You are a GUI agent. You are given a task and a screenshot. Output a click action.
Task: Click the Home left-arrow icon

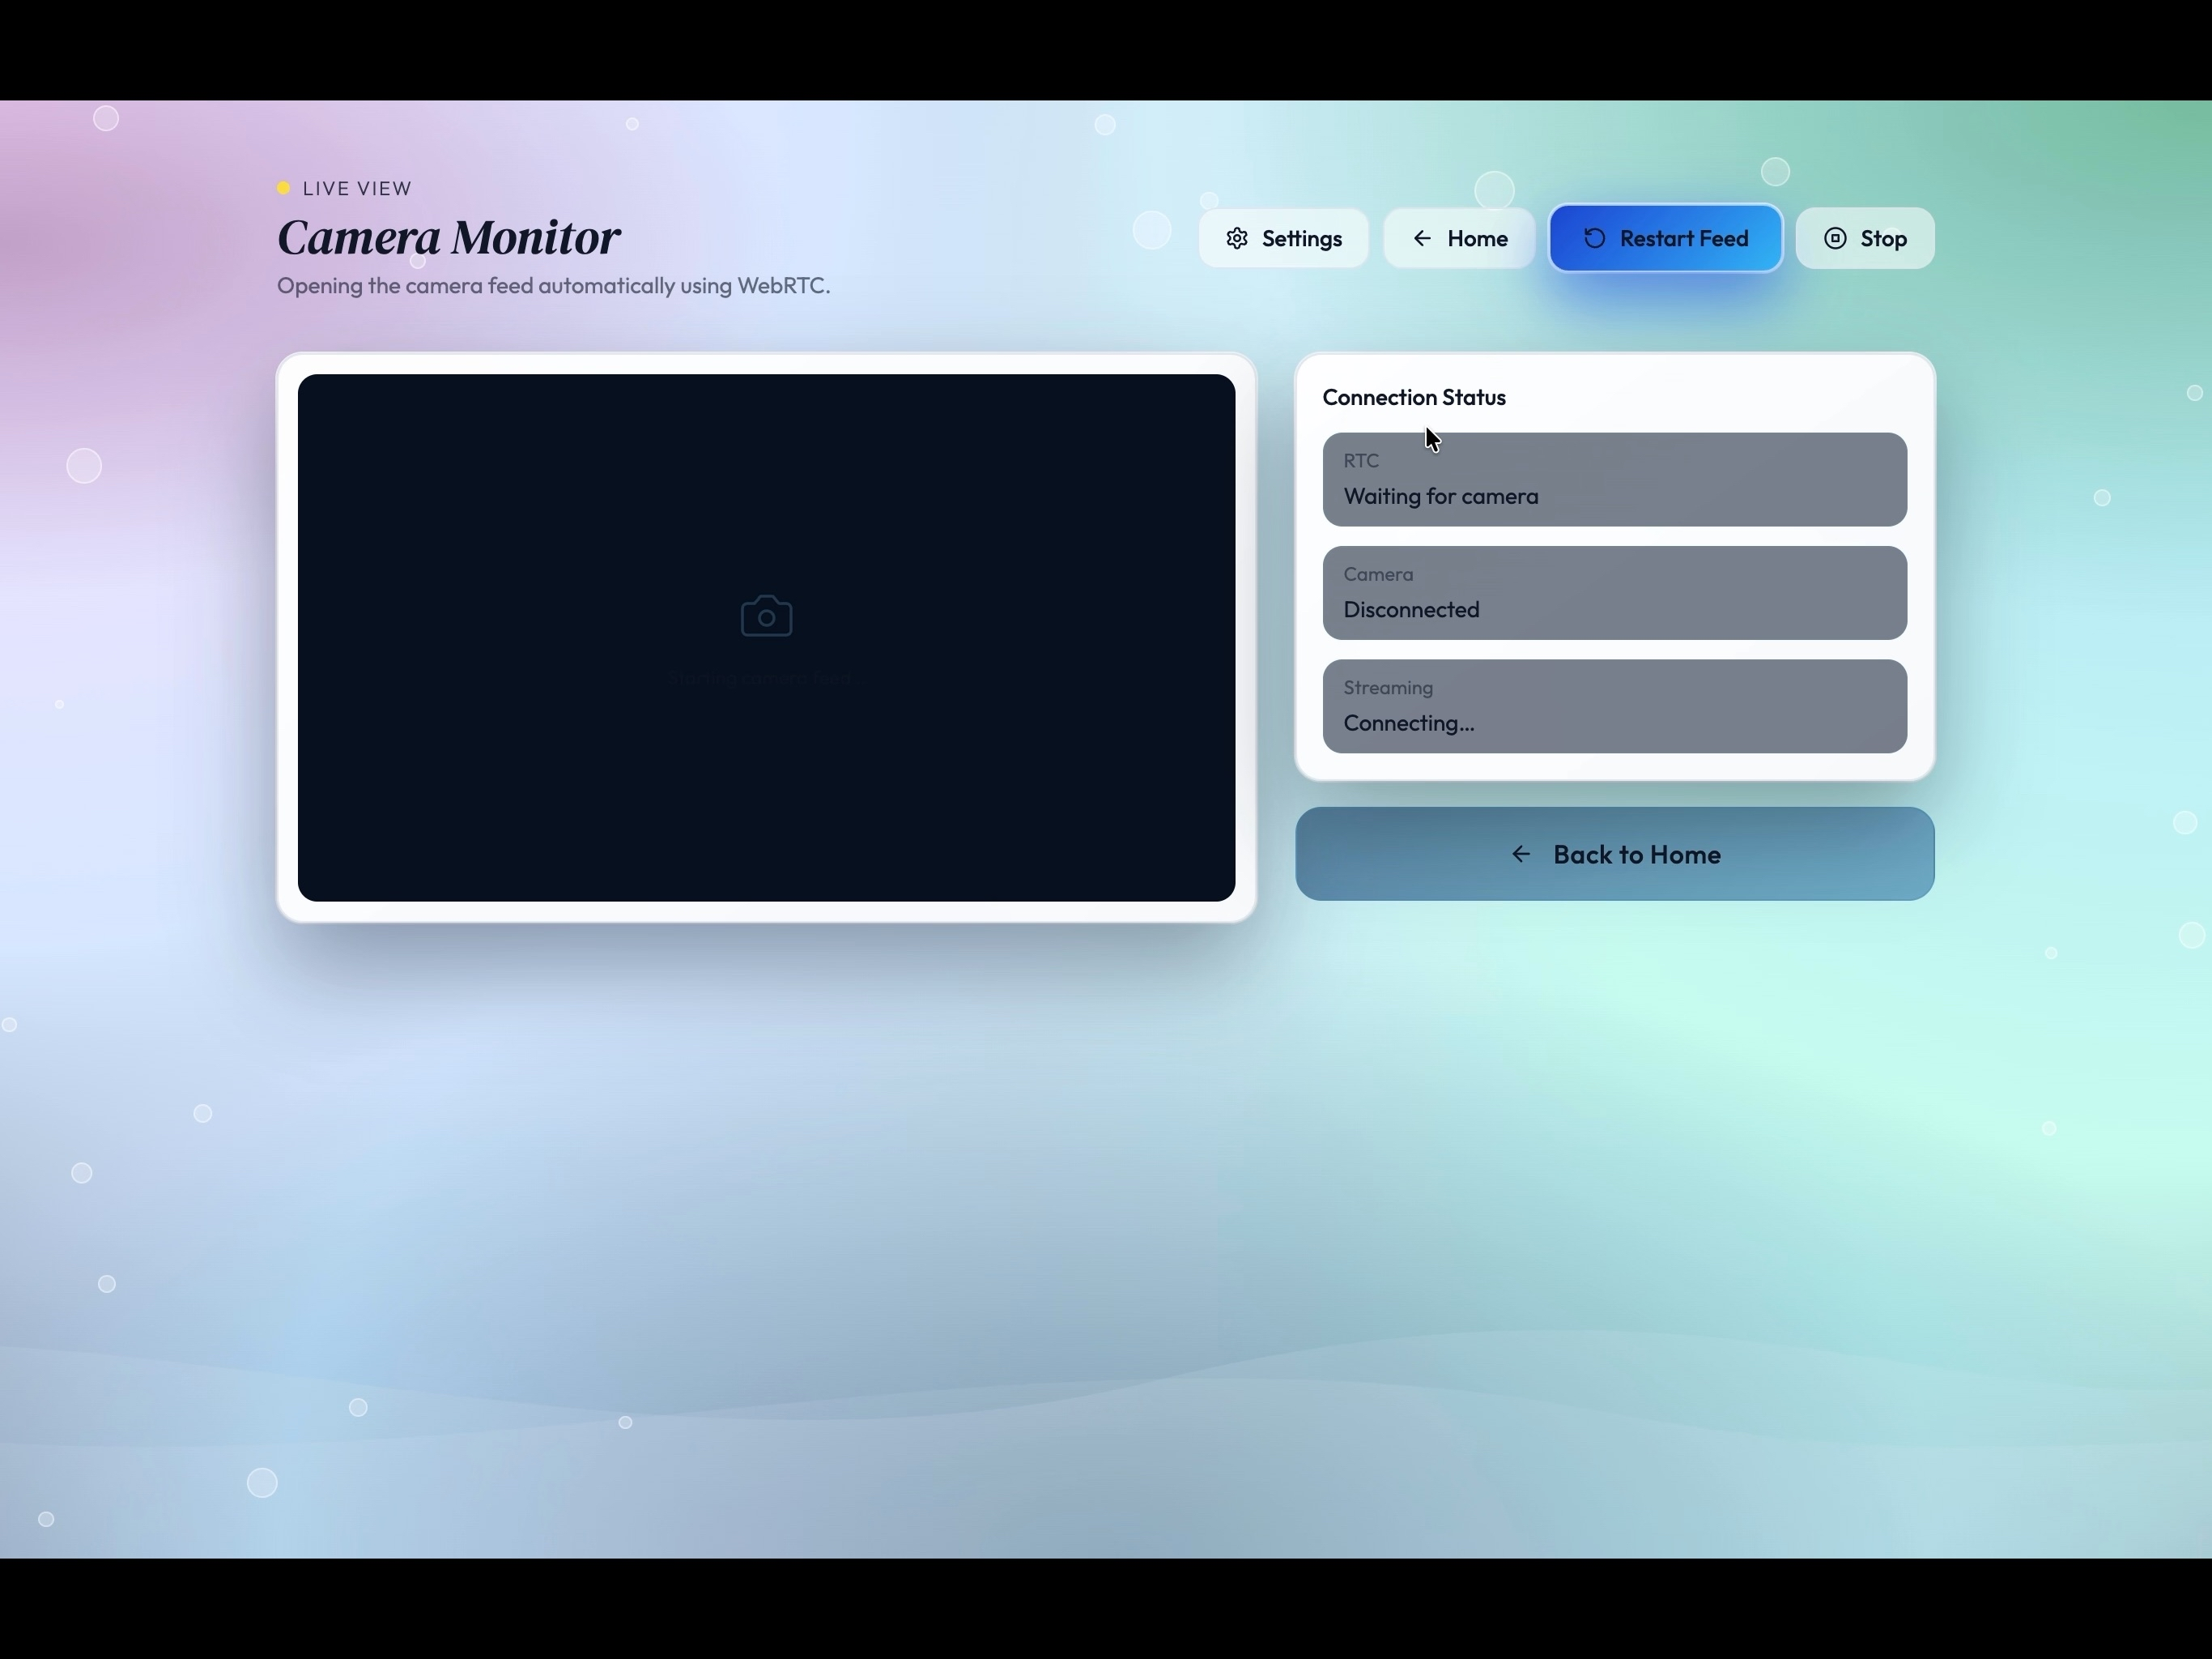1422,238
